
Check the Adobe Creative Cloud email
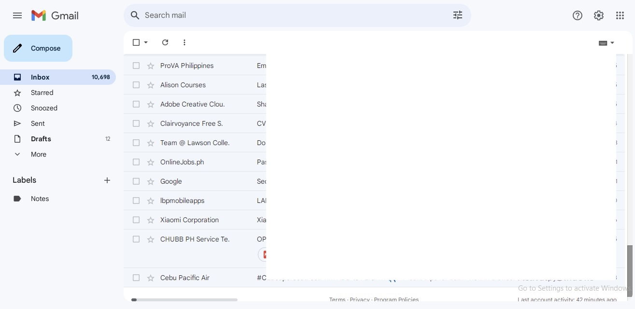(136, 104)
